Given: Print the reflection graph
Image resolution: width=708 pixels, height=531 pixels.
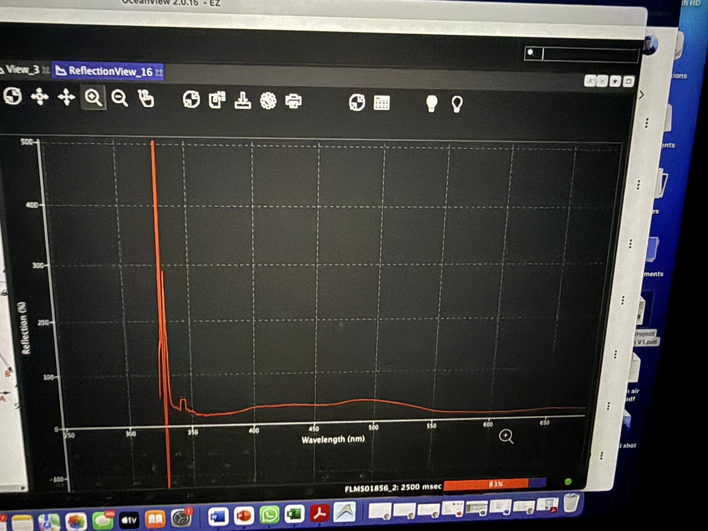Looking at the screenshot, I should (293, 101).
